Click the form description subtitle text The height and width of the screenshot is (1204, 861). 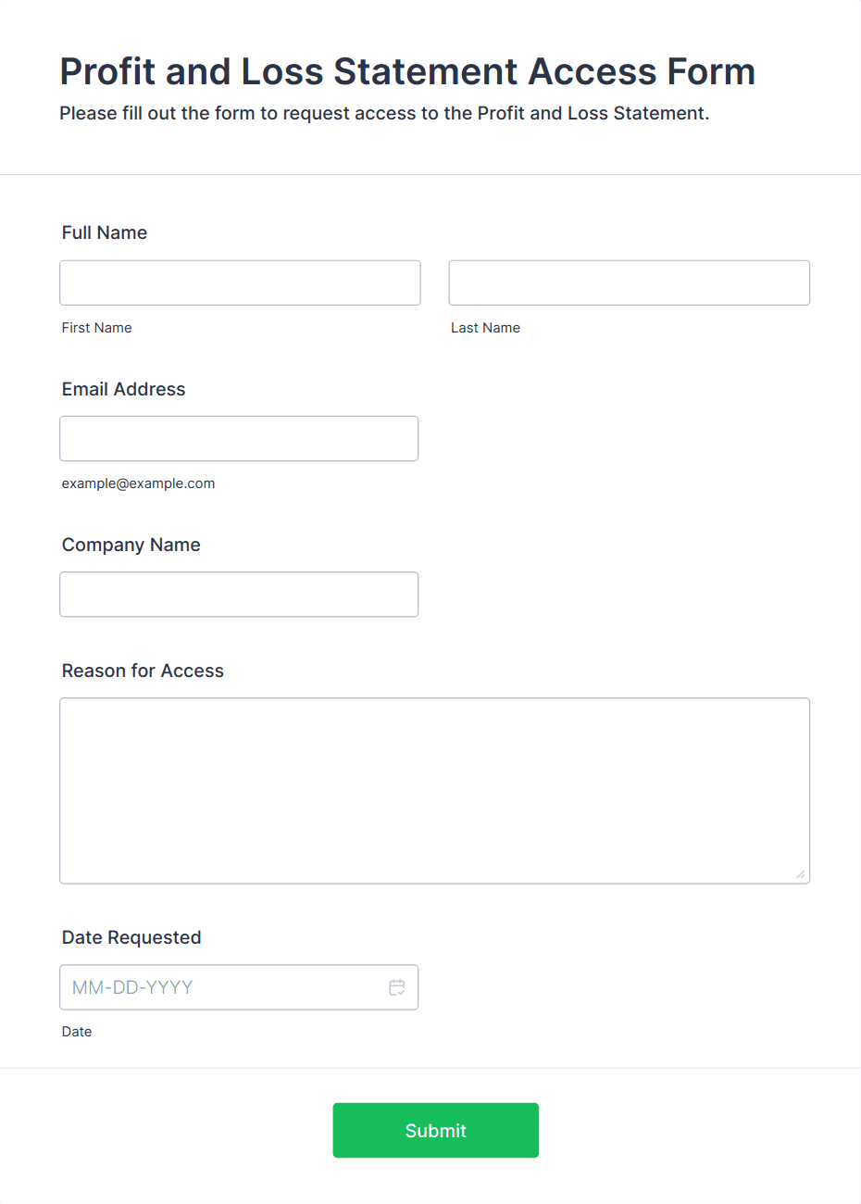click(384, 113)
